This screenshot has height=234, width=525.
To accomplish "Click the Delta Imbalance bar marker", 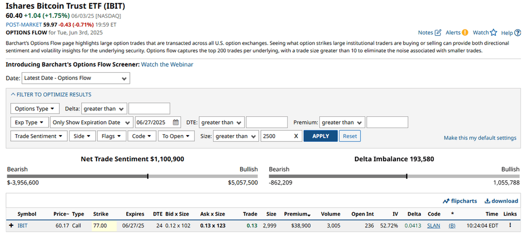I will 406,176.
